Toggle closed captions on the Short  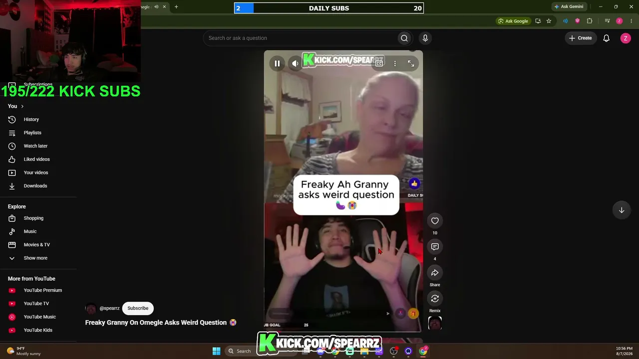pos(379,63)
